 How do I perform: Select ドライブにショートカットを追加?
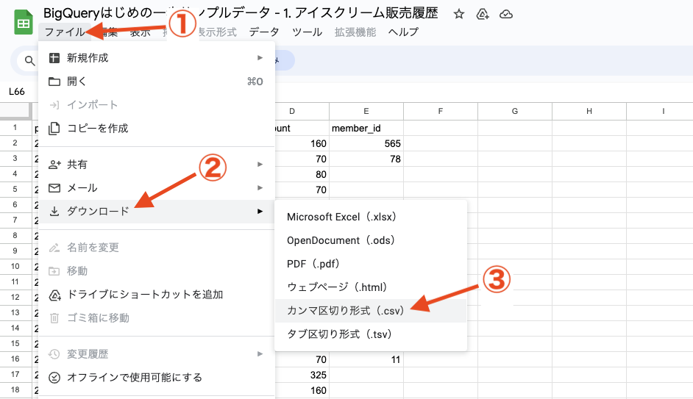tap(157, 295)
